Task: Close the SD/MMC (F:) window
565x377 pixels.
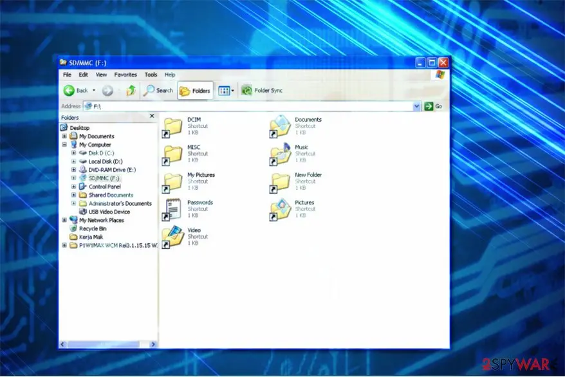Action: [x=443, y=62]
